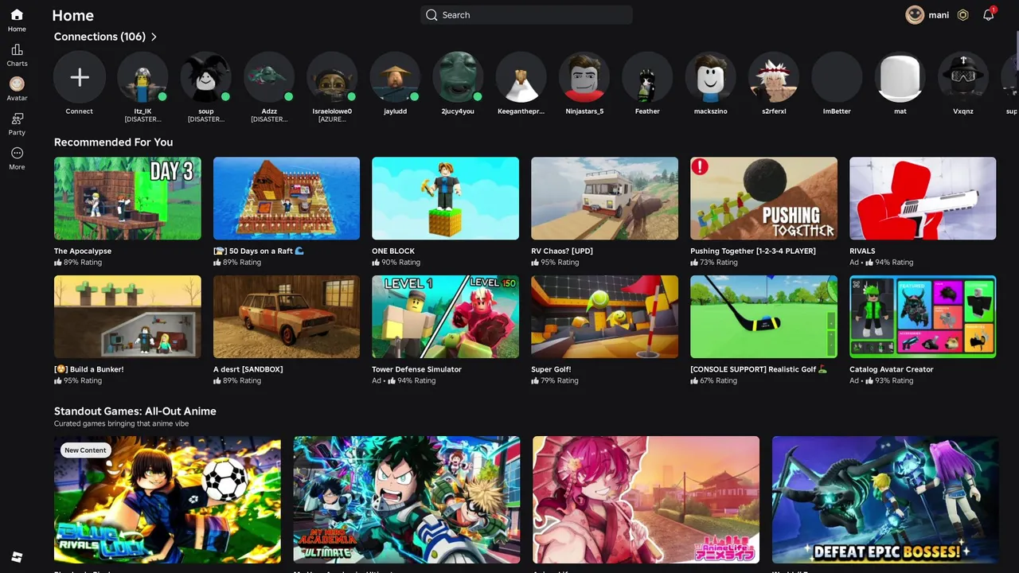Image resolution: width=1019 pixels, height=573 pixels.
Task: Click the Connect plus button
Action: pos(79,77)
